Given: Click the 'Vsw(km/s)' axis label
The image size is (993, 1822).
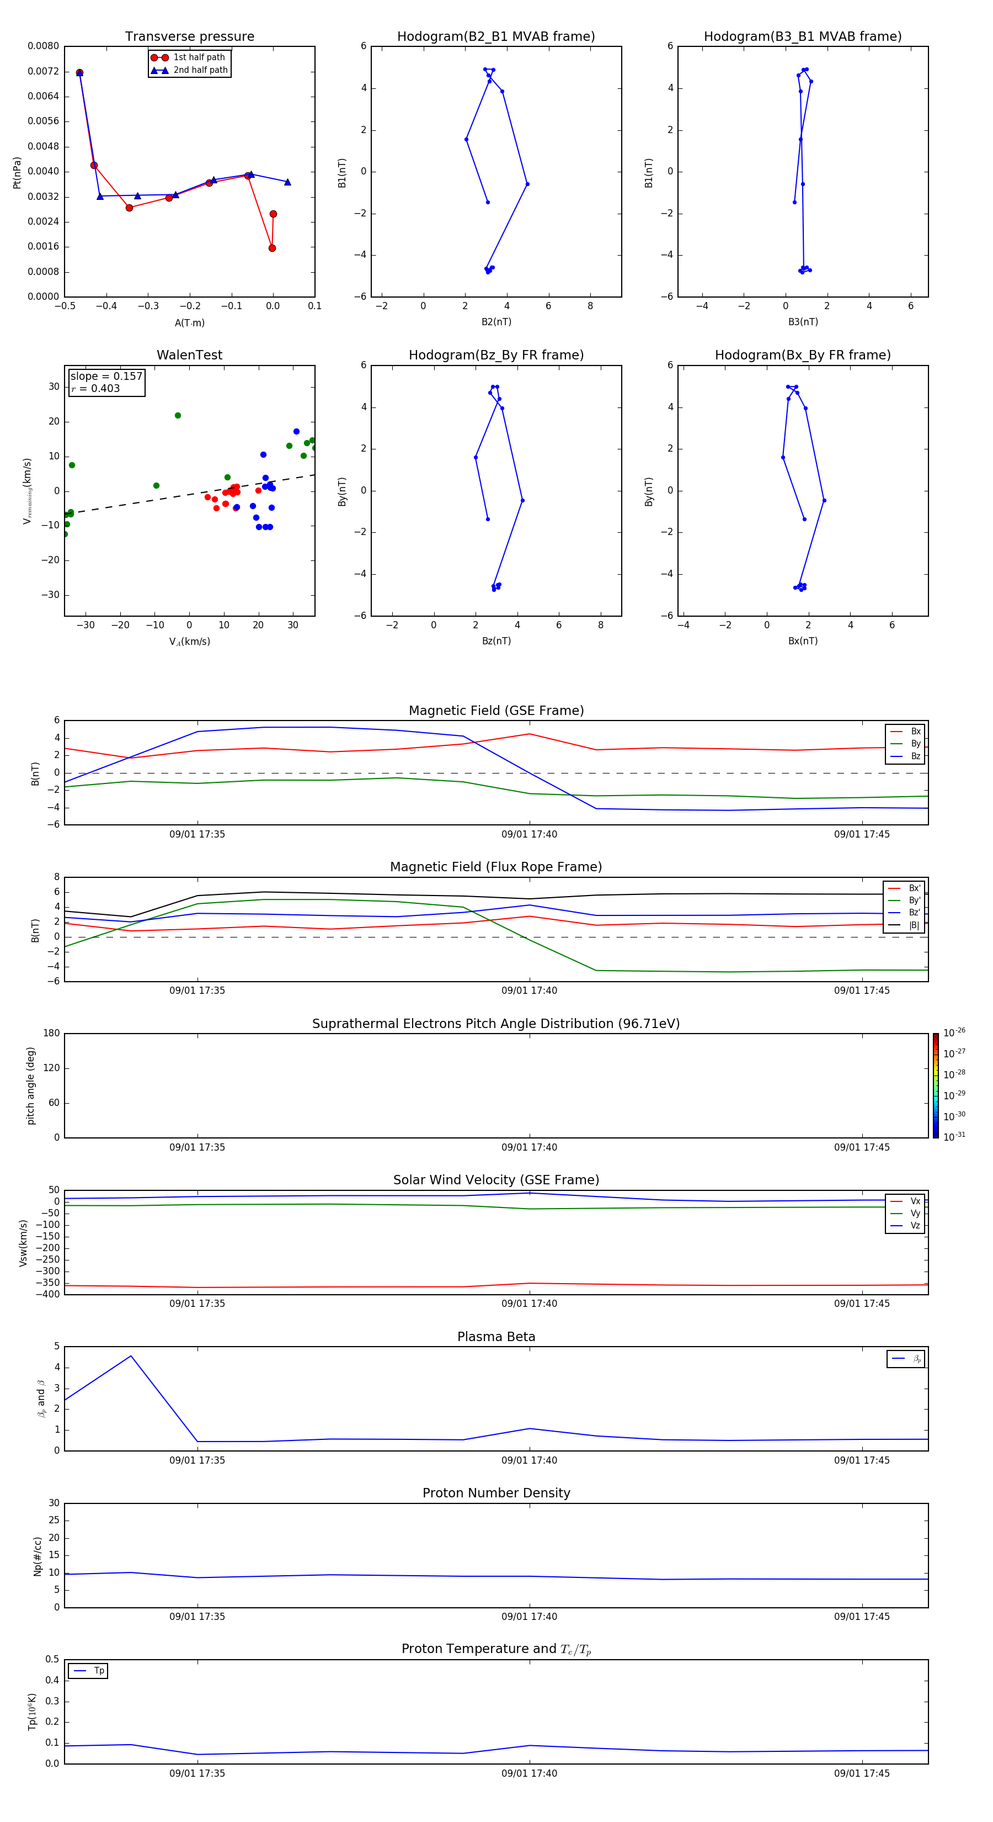Looking at the screenshot, I should click(23, 1243).
